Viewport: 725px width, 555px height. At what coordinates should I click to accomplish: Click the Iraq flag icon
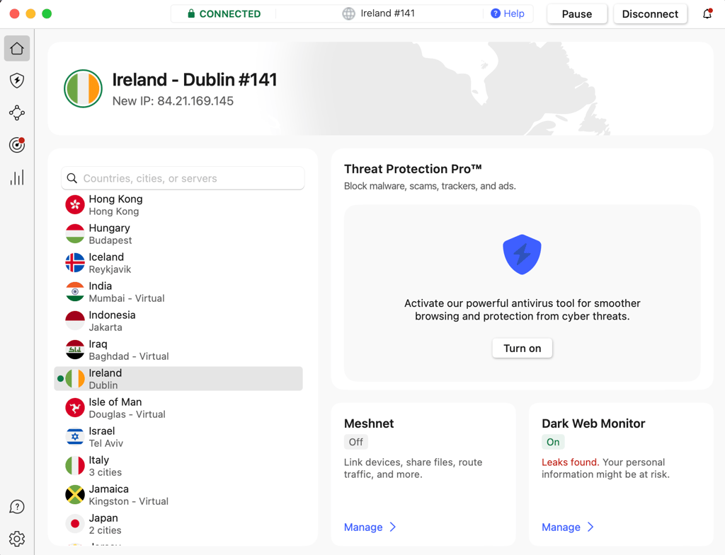[x=75, y=350]
